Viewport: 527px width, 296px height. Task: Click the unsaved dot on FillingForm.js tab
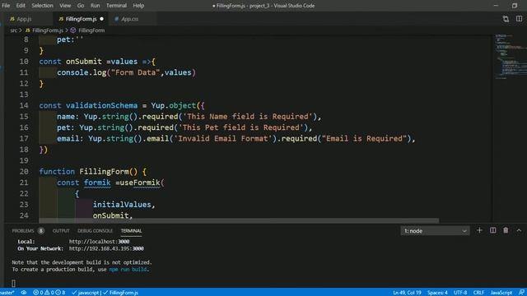click(101, 19)
